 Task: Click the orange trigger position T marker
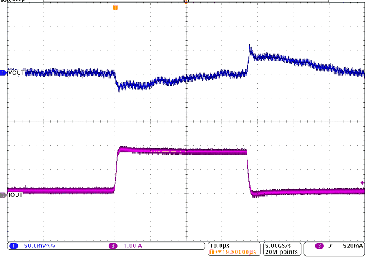point(115,7)
